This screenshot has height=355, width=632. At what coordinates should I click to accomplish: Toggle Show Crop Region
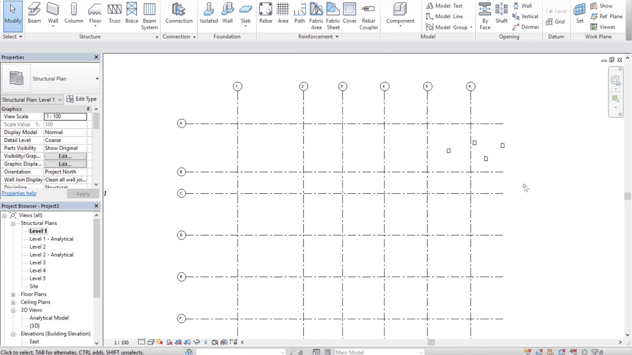point(188,342)
